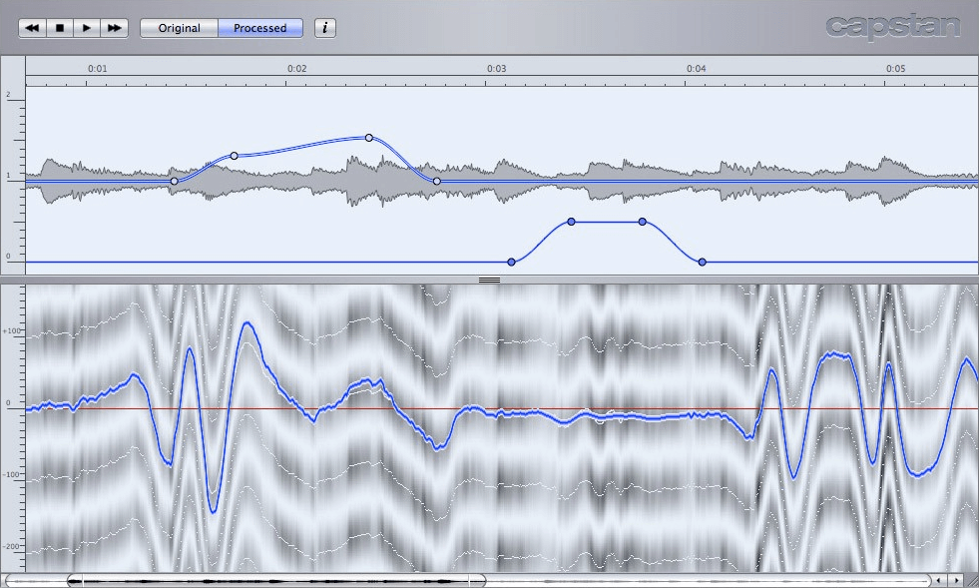This screenshot has height=588, width=979.
Task: Click the overview scrollbar's selected region
Action: 275,580
